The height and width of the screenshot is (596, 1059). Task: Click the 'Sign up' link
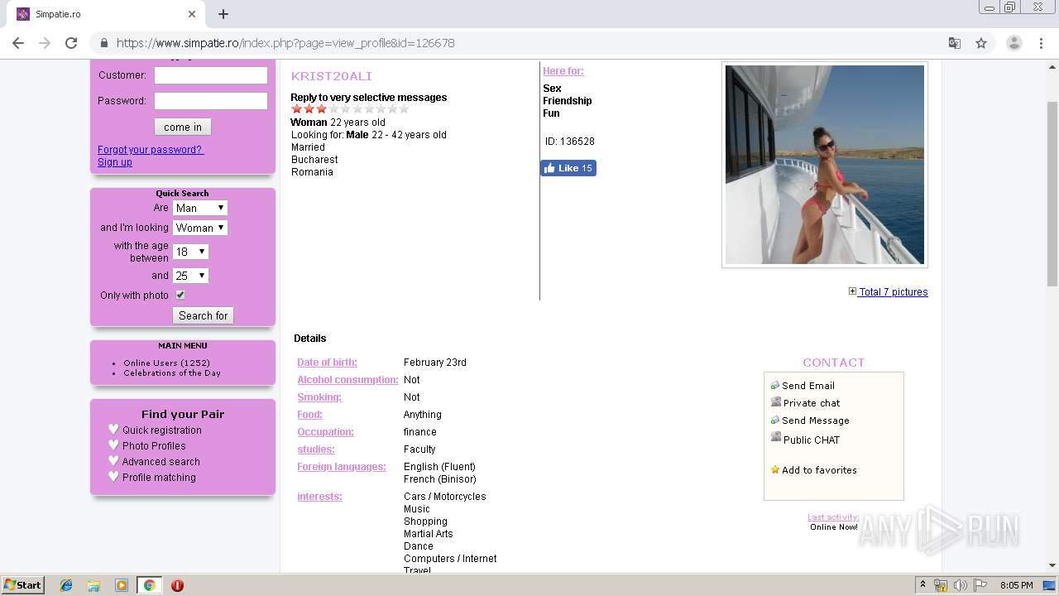click(115, 162)
